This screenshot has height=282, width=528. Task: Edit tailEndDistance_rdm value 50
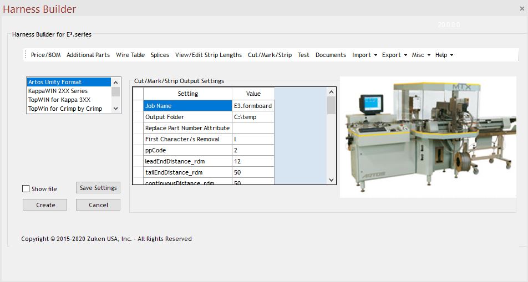tap(253, 172)
